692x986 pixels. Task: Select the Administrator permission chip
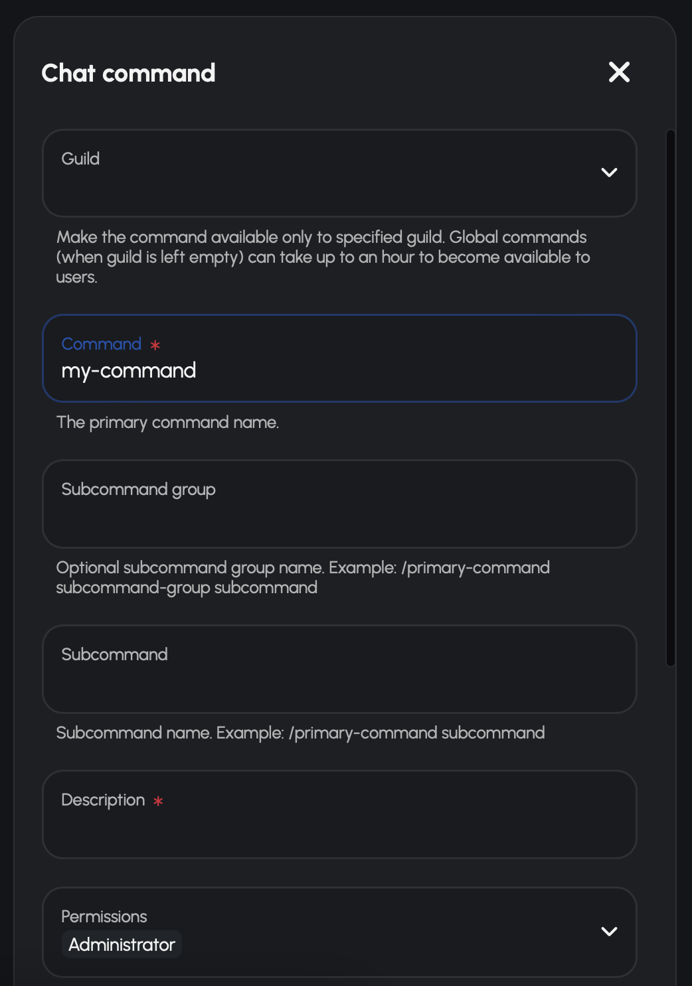(x=122, y=944)
